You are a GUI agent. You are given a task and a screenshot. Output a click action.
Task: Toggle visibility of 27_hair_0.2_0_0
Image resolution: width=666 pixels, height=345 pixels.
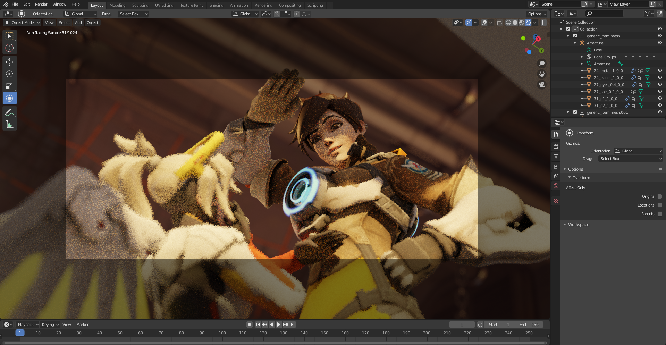click(660, 91)
